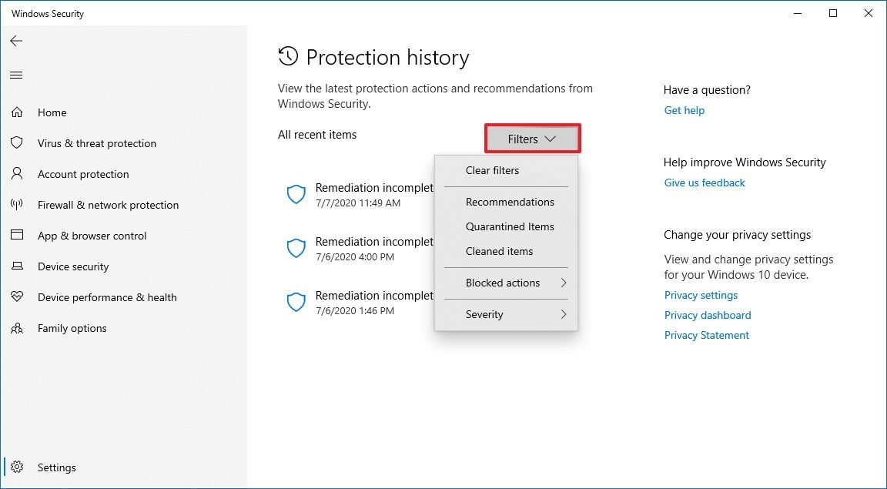Screen dimensions: 887x489
Task: Open Device performance & health
Action: click(107, 297)
